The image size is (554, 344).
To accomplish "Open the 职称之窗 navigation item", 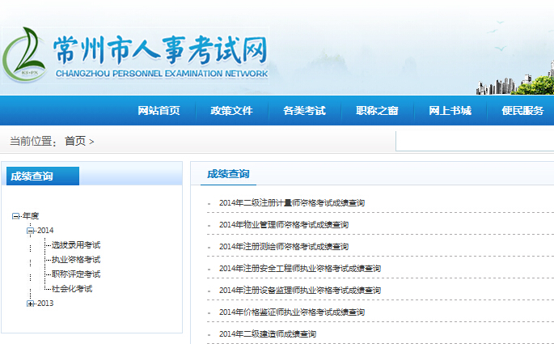I will point(378,111).
